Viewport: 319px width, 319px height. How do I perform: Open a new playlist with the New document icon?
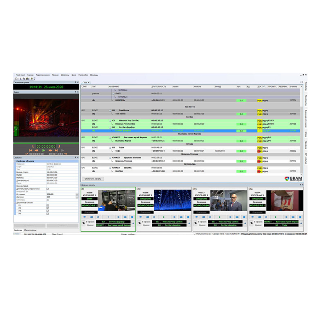click(16, 78)
